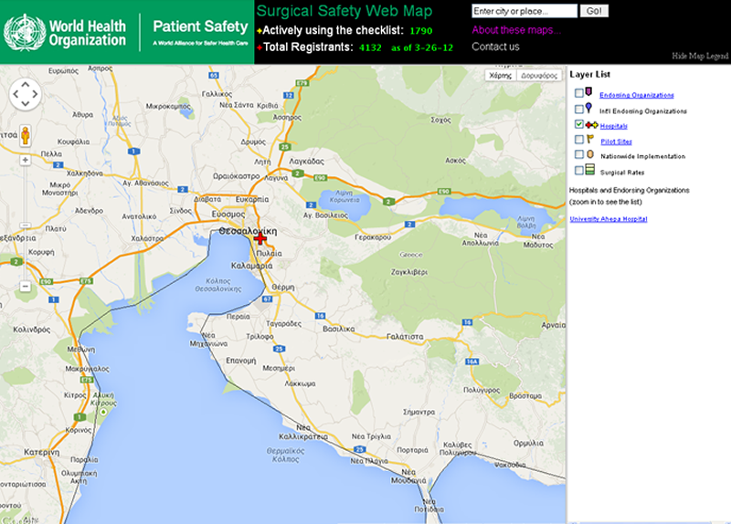Pan map right with the right arrow
This screenshot has height=524, width=731.
pos(35,94)
